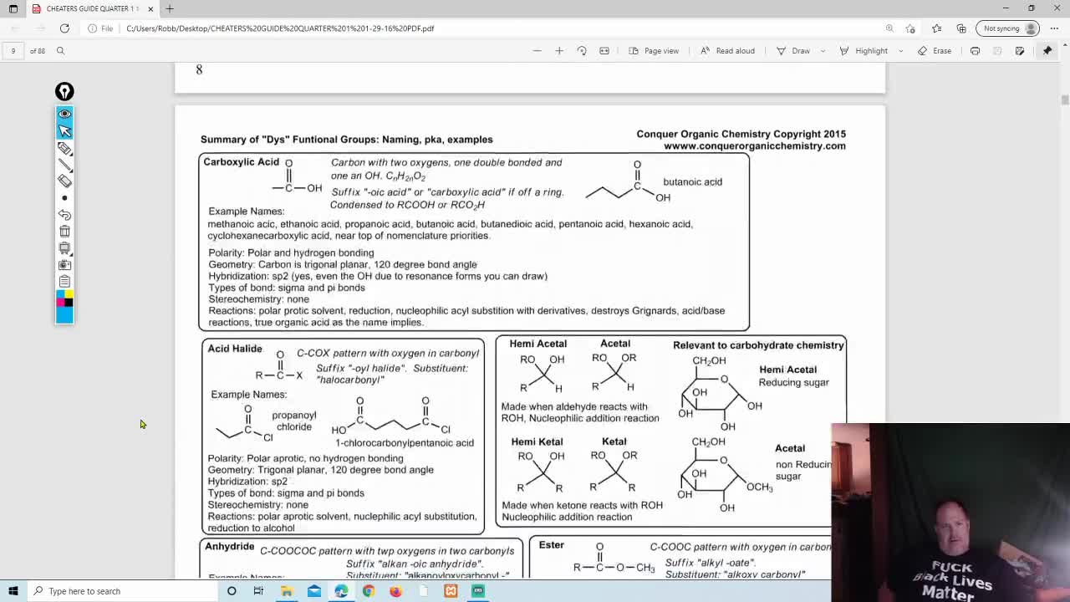Viewport: 1070px width, 602px height.
Task: Switch to Page view
Action: [654, 51]
